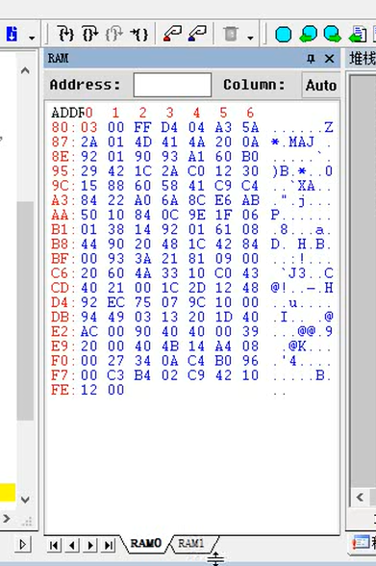The image size is (376, 566).
Task: Click address row FE label
Action: click(x=60, y=390)
